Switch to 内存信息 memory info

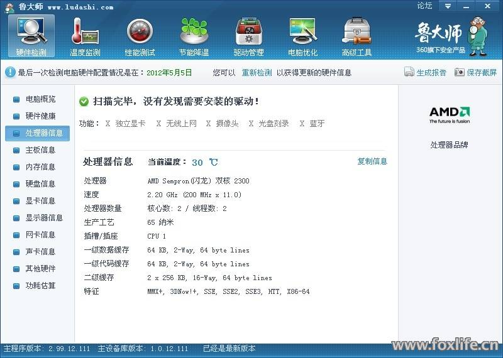(40, 167)
